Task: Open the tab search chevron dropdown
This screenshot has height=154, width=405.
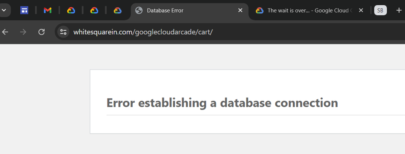Action: point(4,10)
